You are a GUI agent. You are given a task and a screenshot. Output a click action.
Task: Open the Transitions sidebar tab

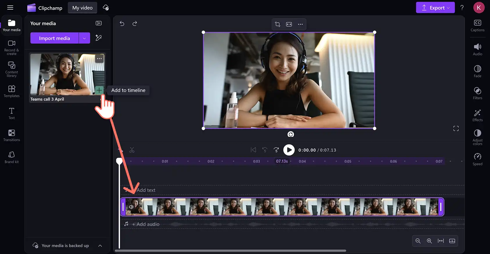point(12,135)
